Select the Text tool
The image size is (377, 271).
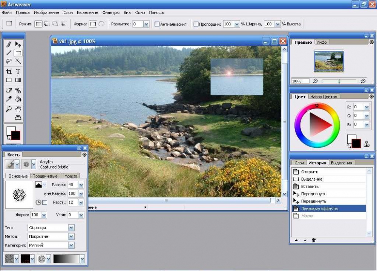(x=18, y=71)
